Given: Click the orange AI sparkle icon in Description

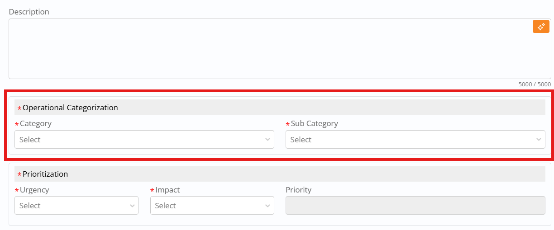Looking at the screenshot, I should 541,27.
